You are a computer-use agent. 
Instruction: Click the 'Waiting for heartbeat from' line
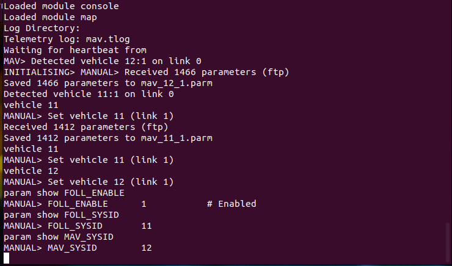75,50
